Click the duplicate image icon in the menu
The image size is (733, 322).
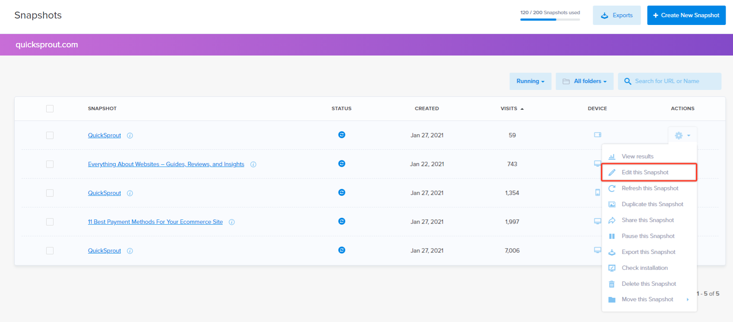(612, 204)
